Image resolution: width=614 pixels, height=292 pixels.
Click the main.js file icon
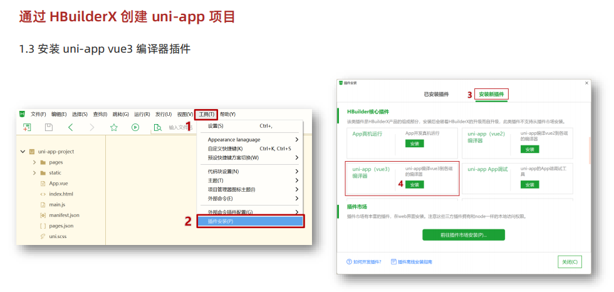[43, 204]
